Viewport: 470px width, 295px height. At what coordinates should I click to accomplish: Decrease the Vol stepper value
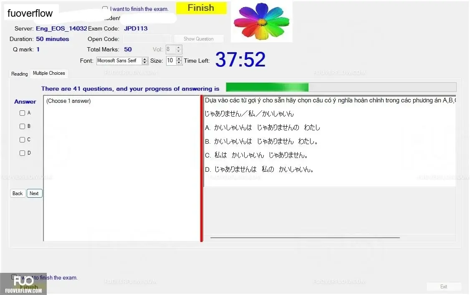click(179, 51)
